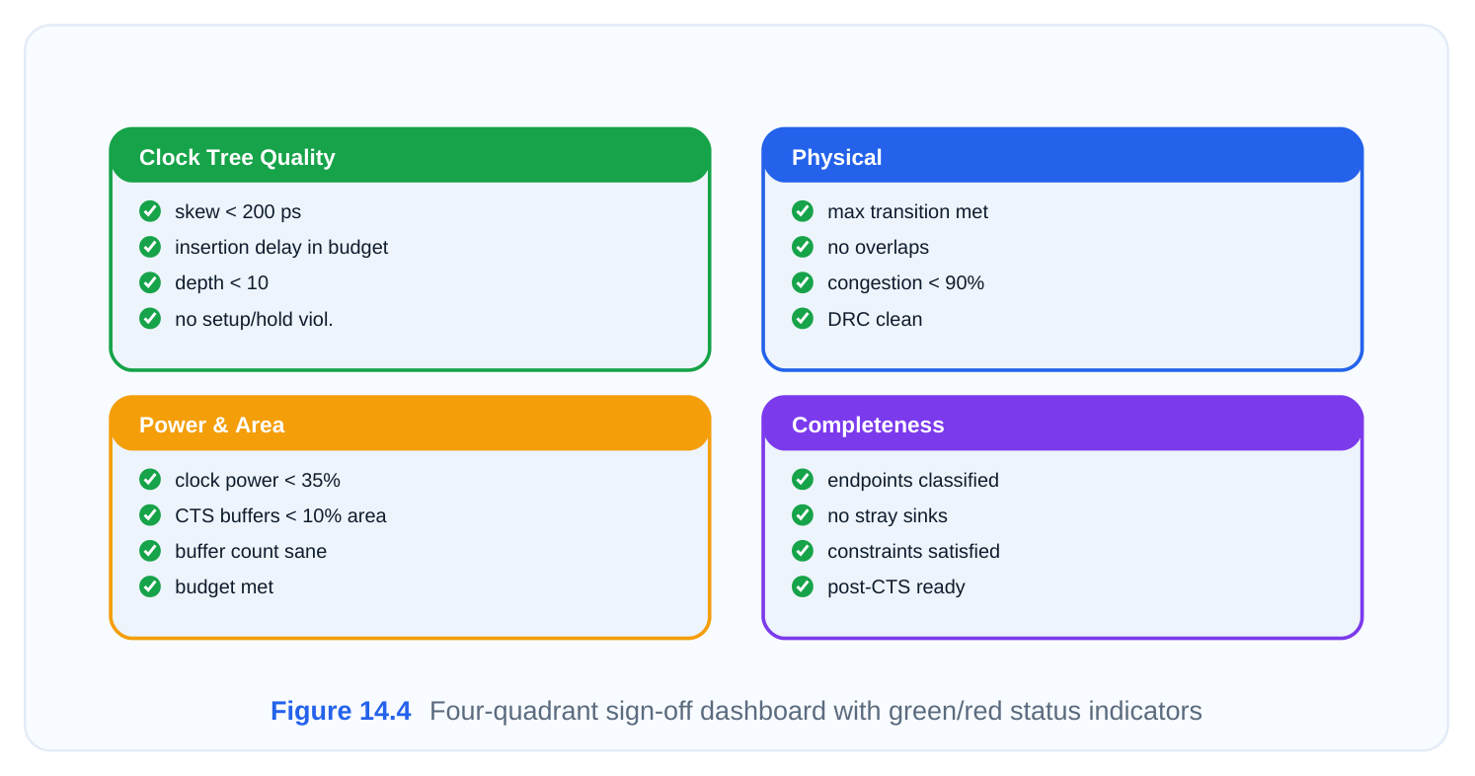Open the Completeness purple header
This screenshot has width=1475, height=776.
pos(1062,425)
